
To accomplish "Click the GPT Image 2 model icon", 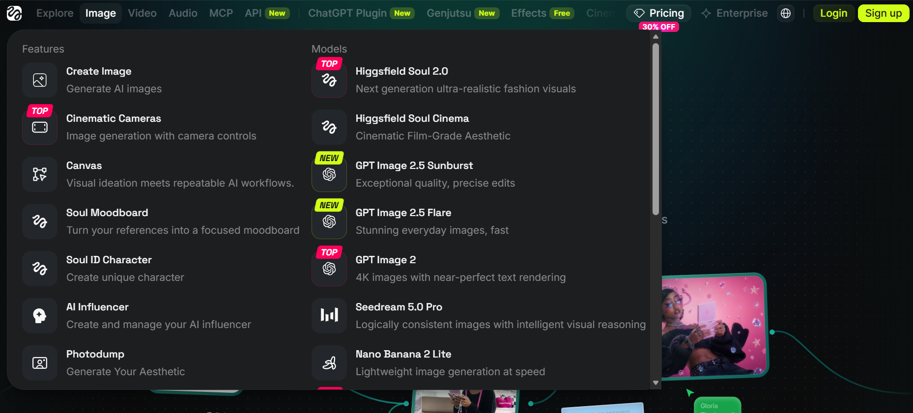I will tap(329, 269).
